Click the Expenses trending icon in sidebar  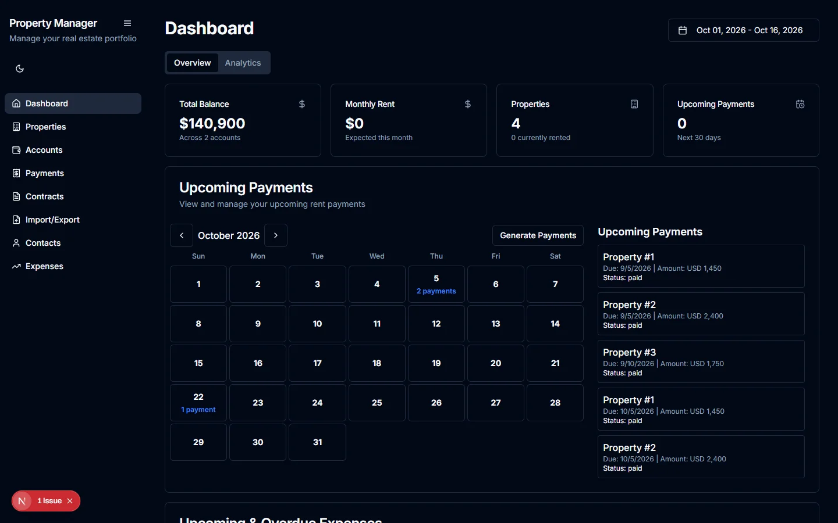click(x=16, y=266)
